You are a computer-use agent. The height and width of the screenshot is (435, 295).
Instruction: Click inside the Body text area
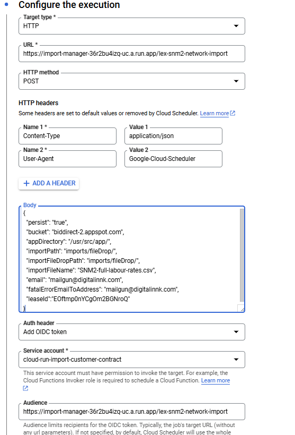[x=130, y=259]
